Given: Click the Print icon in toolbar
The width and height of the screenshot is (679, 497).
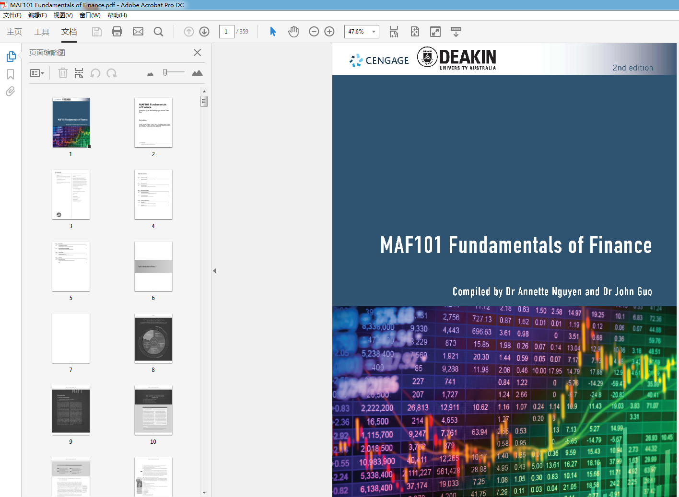Looking at the screenshot, I should click(x=117, y=32).
